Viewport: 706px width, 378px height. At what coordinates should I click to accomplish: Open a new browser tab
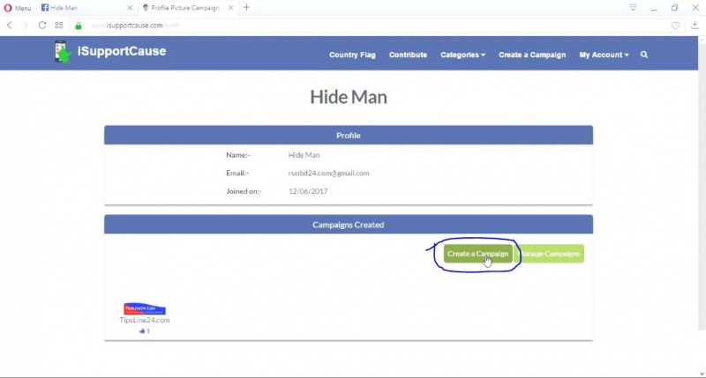pos(246,7)
